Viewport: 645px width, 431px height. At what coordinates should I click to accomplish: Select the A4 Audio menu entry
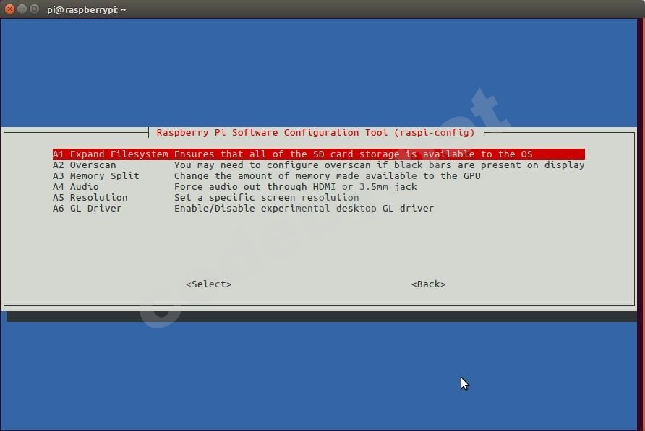(x=234, y=186)
